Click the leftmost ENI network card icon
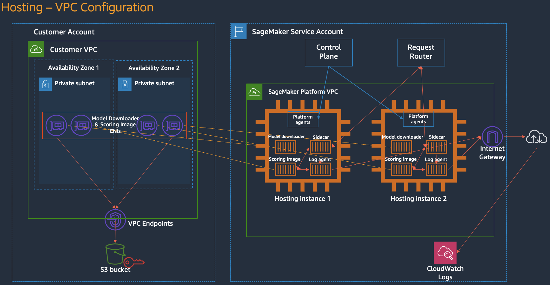This screenshot has width=550, height=285. (56, 125)
